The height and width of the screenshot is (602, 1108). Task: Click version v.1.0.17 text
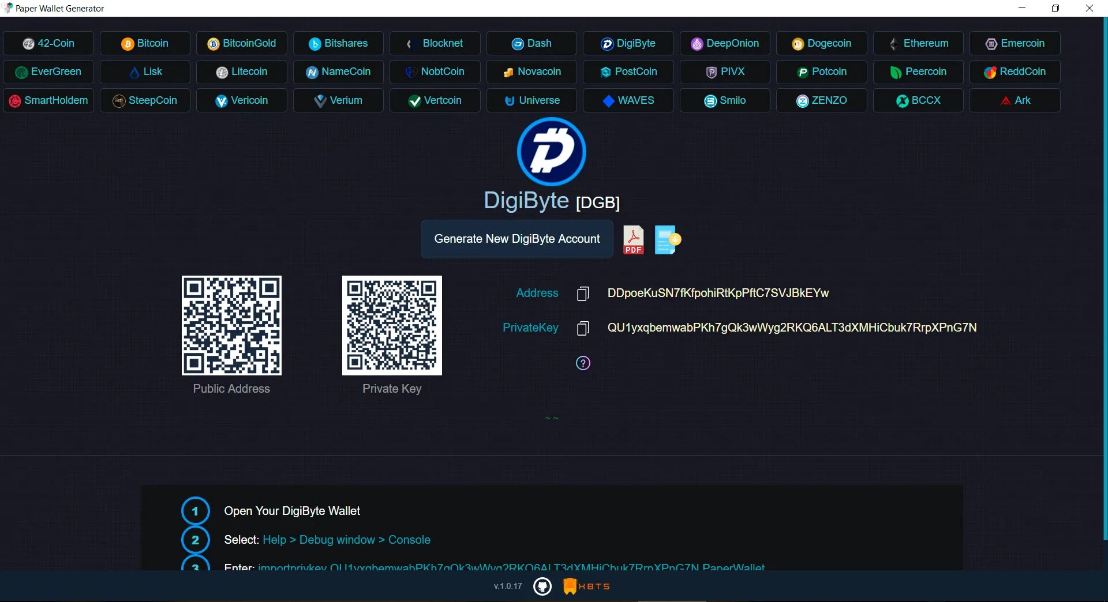[508, 586]
